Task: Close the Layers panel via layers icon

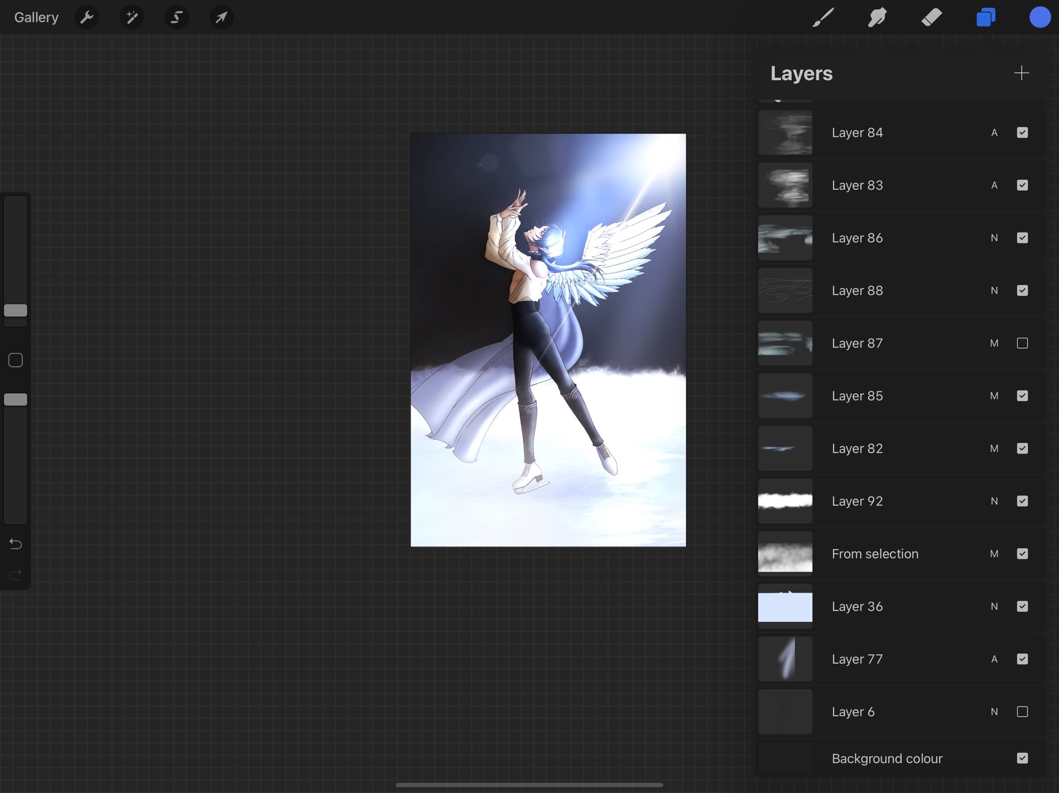Action: point(986,18)
